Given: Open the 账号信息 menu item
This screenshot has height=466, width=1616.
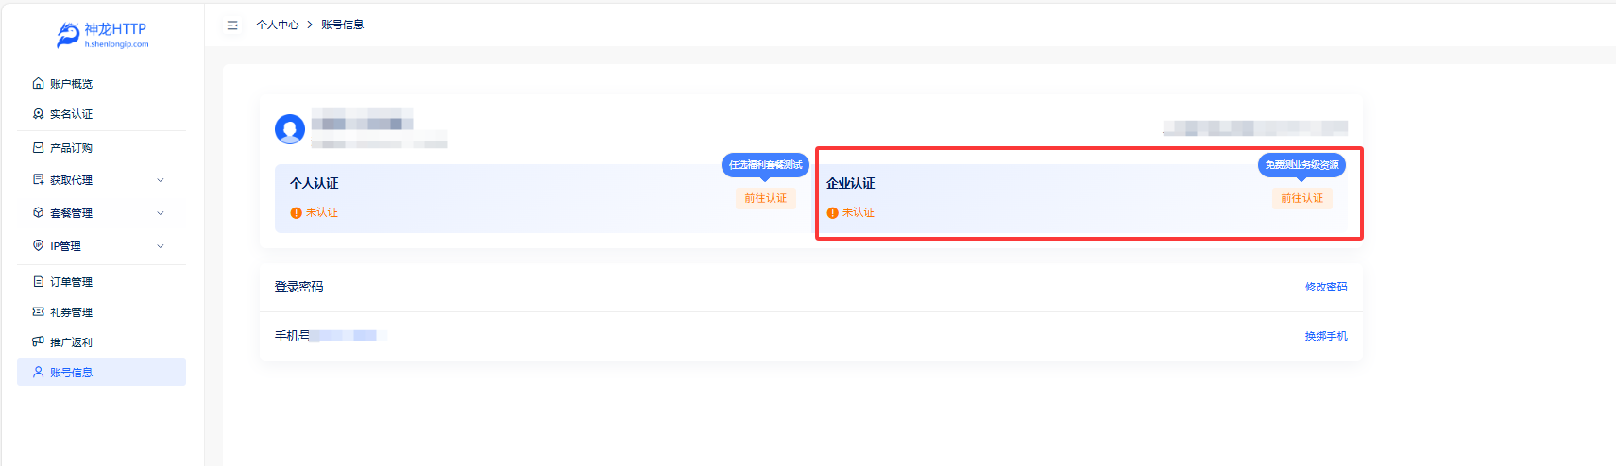Looking at the screenshot, I should tap(71, 373).
